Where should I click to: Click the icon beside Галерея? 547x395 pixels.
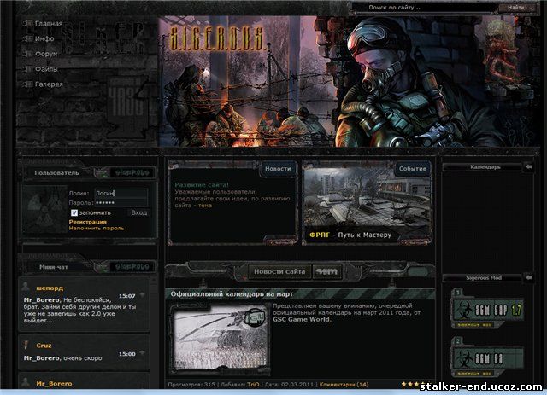[x=28, y=84]
